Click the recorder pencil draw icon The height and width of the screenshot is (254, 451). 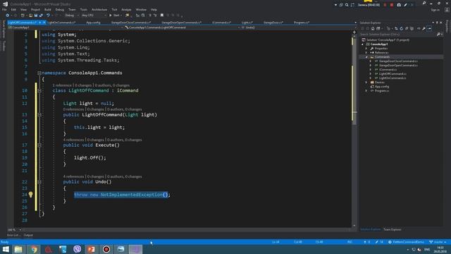click(x=406, y=5)
